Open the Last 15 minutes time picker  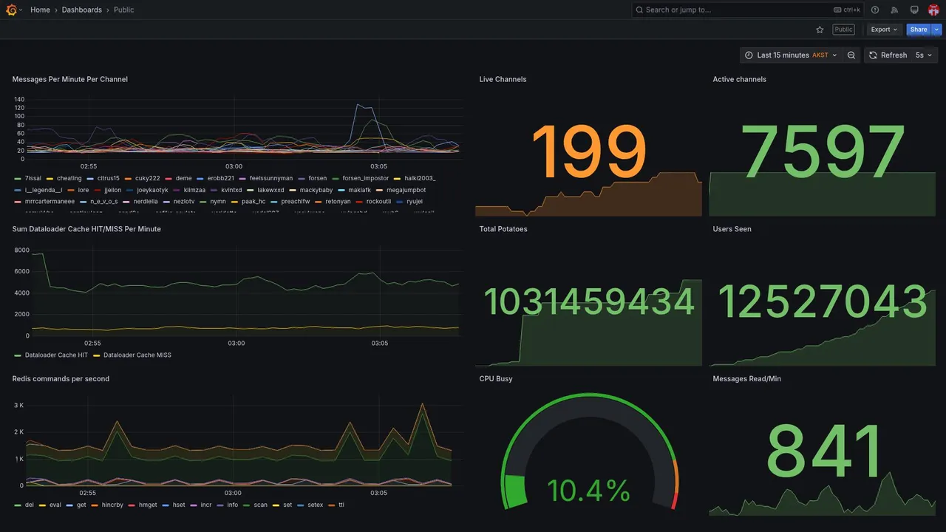791,55
